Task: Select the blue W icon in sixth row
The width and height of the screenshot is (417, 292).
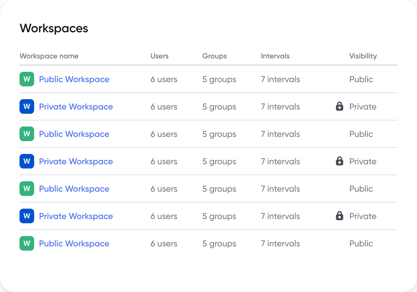Action: tap(27, 216)
